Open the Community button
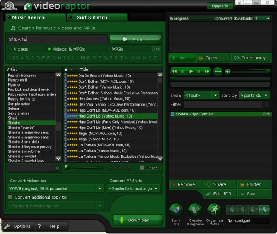Image resolution: width=277 pixels, height=234 pixels. coord(251,58)
